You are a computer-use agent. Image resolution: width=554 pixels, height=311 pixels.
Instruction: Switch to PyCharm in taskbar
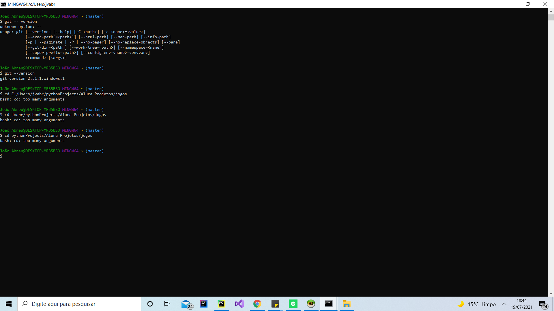click(x=222, y=304)
